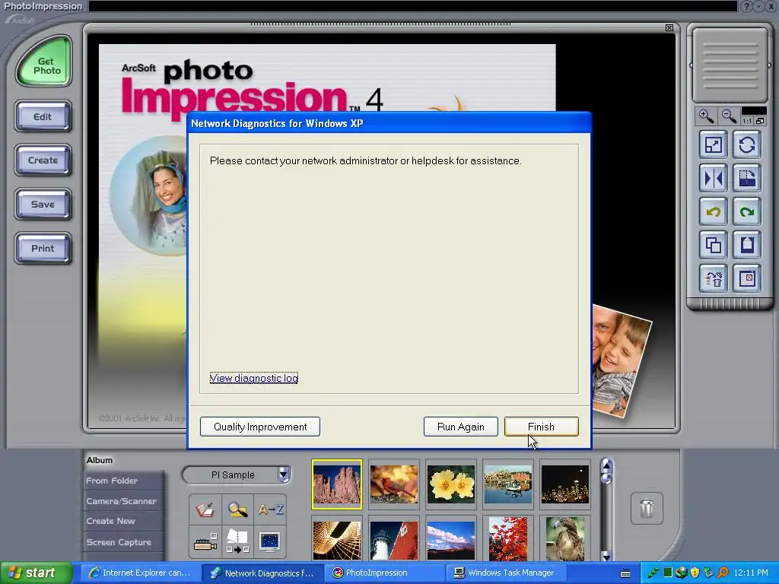The height and width of the screenshot is (584, 779).
Task: Click the Windows start button
Action: coord(35,573)
